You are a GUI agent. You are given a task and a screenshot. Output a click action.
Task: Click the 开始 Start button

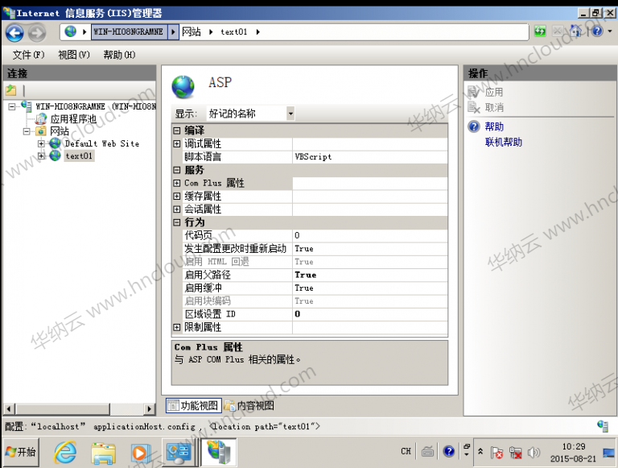[21, 452]
